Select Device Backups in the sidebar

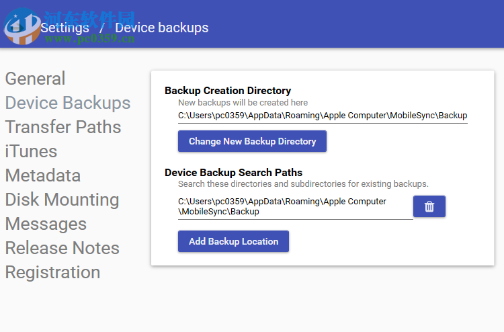(68, 103)
